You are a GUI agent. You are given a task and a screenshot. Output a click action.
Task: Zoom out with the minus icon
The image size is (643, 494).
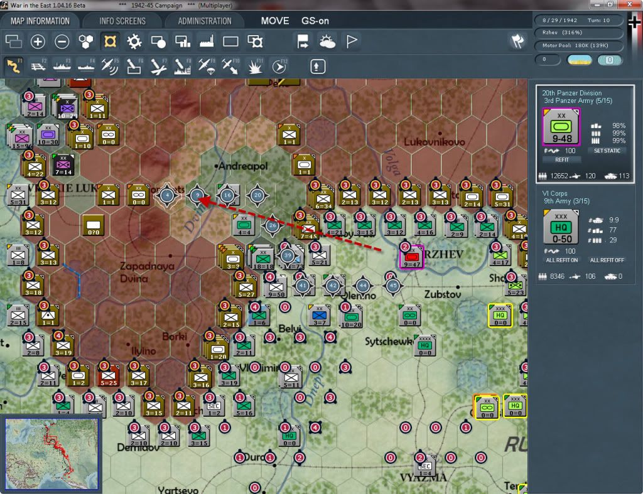click(x=62, y=41)
